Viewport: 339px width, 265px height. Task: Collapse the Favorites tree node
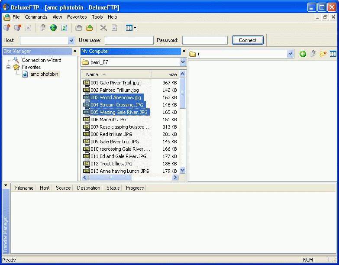[x=8, y=67]
